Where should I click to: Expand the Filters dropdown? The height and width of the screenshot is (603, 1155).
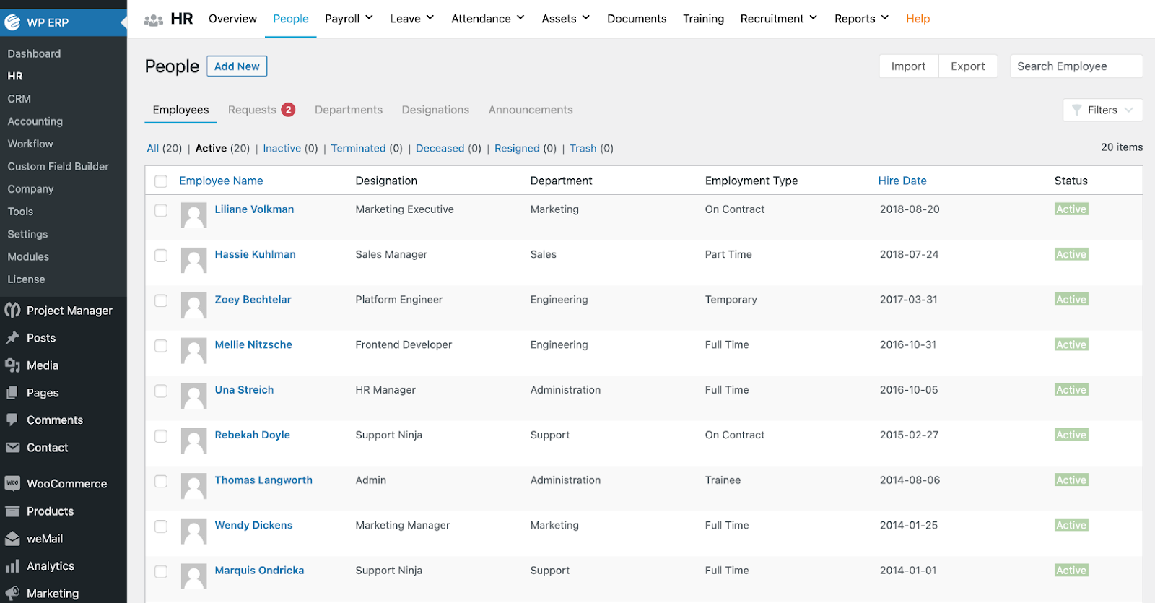1102,110
